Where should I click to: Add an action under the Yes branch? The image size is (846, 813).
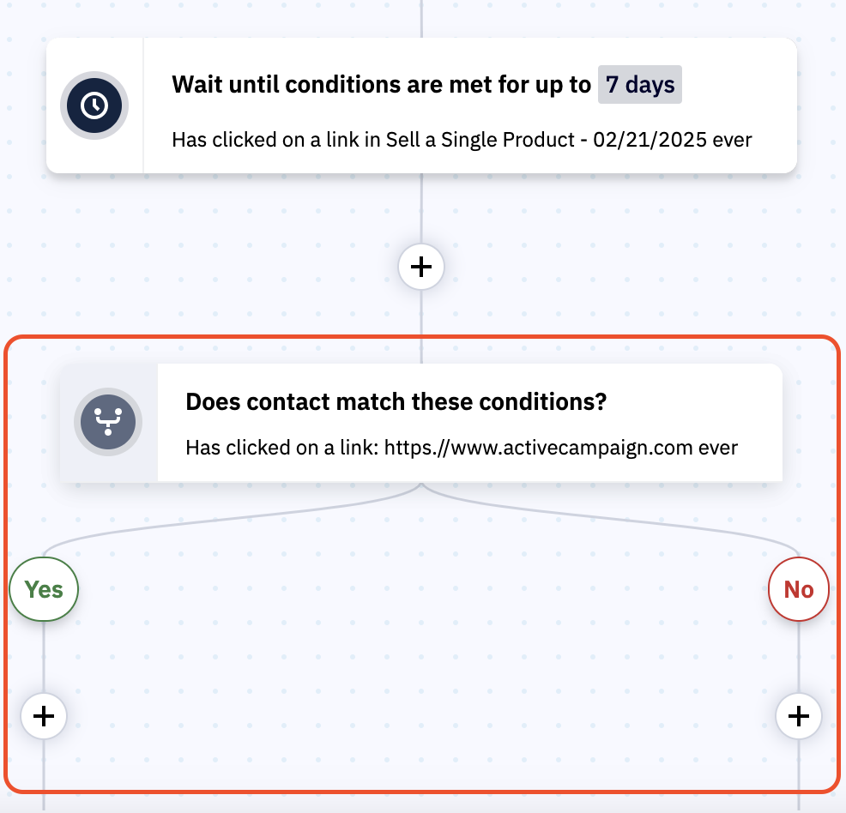pyautogui.click(x=44, y=715)
